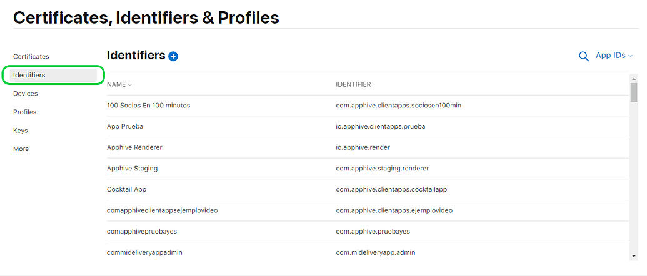Open Certificates in sidebar

click(x=31, y=56)
